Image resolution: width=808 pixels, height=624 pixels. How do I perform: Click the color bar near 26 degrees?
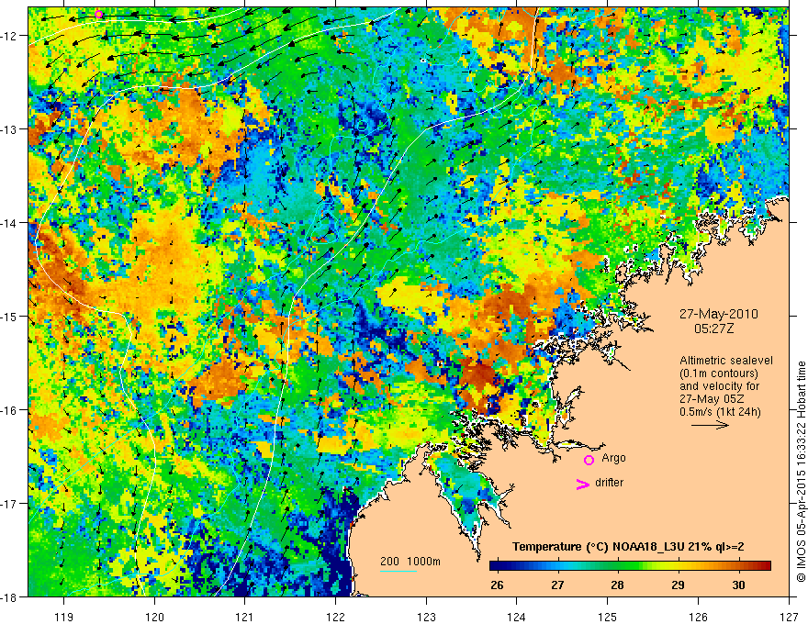[x=497, y=566]
